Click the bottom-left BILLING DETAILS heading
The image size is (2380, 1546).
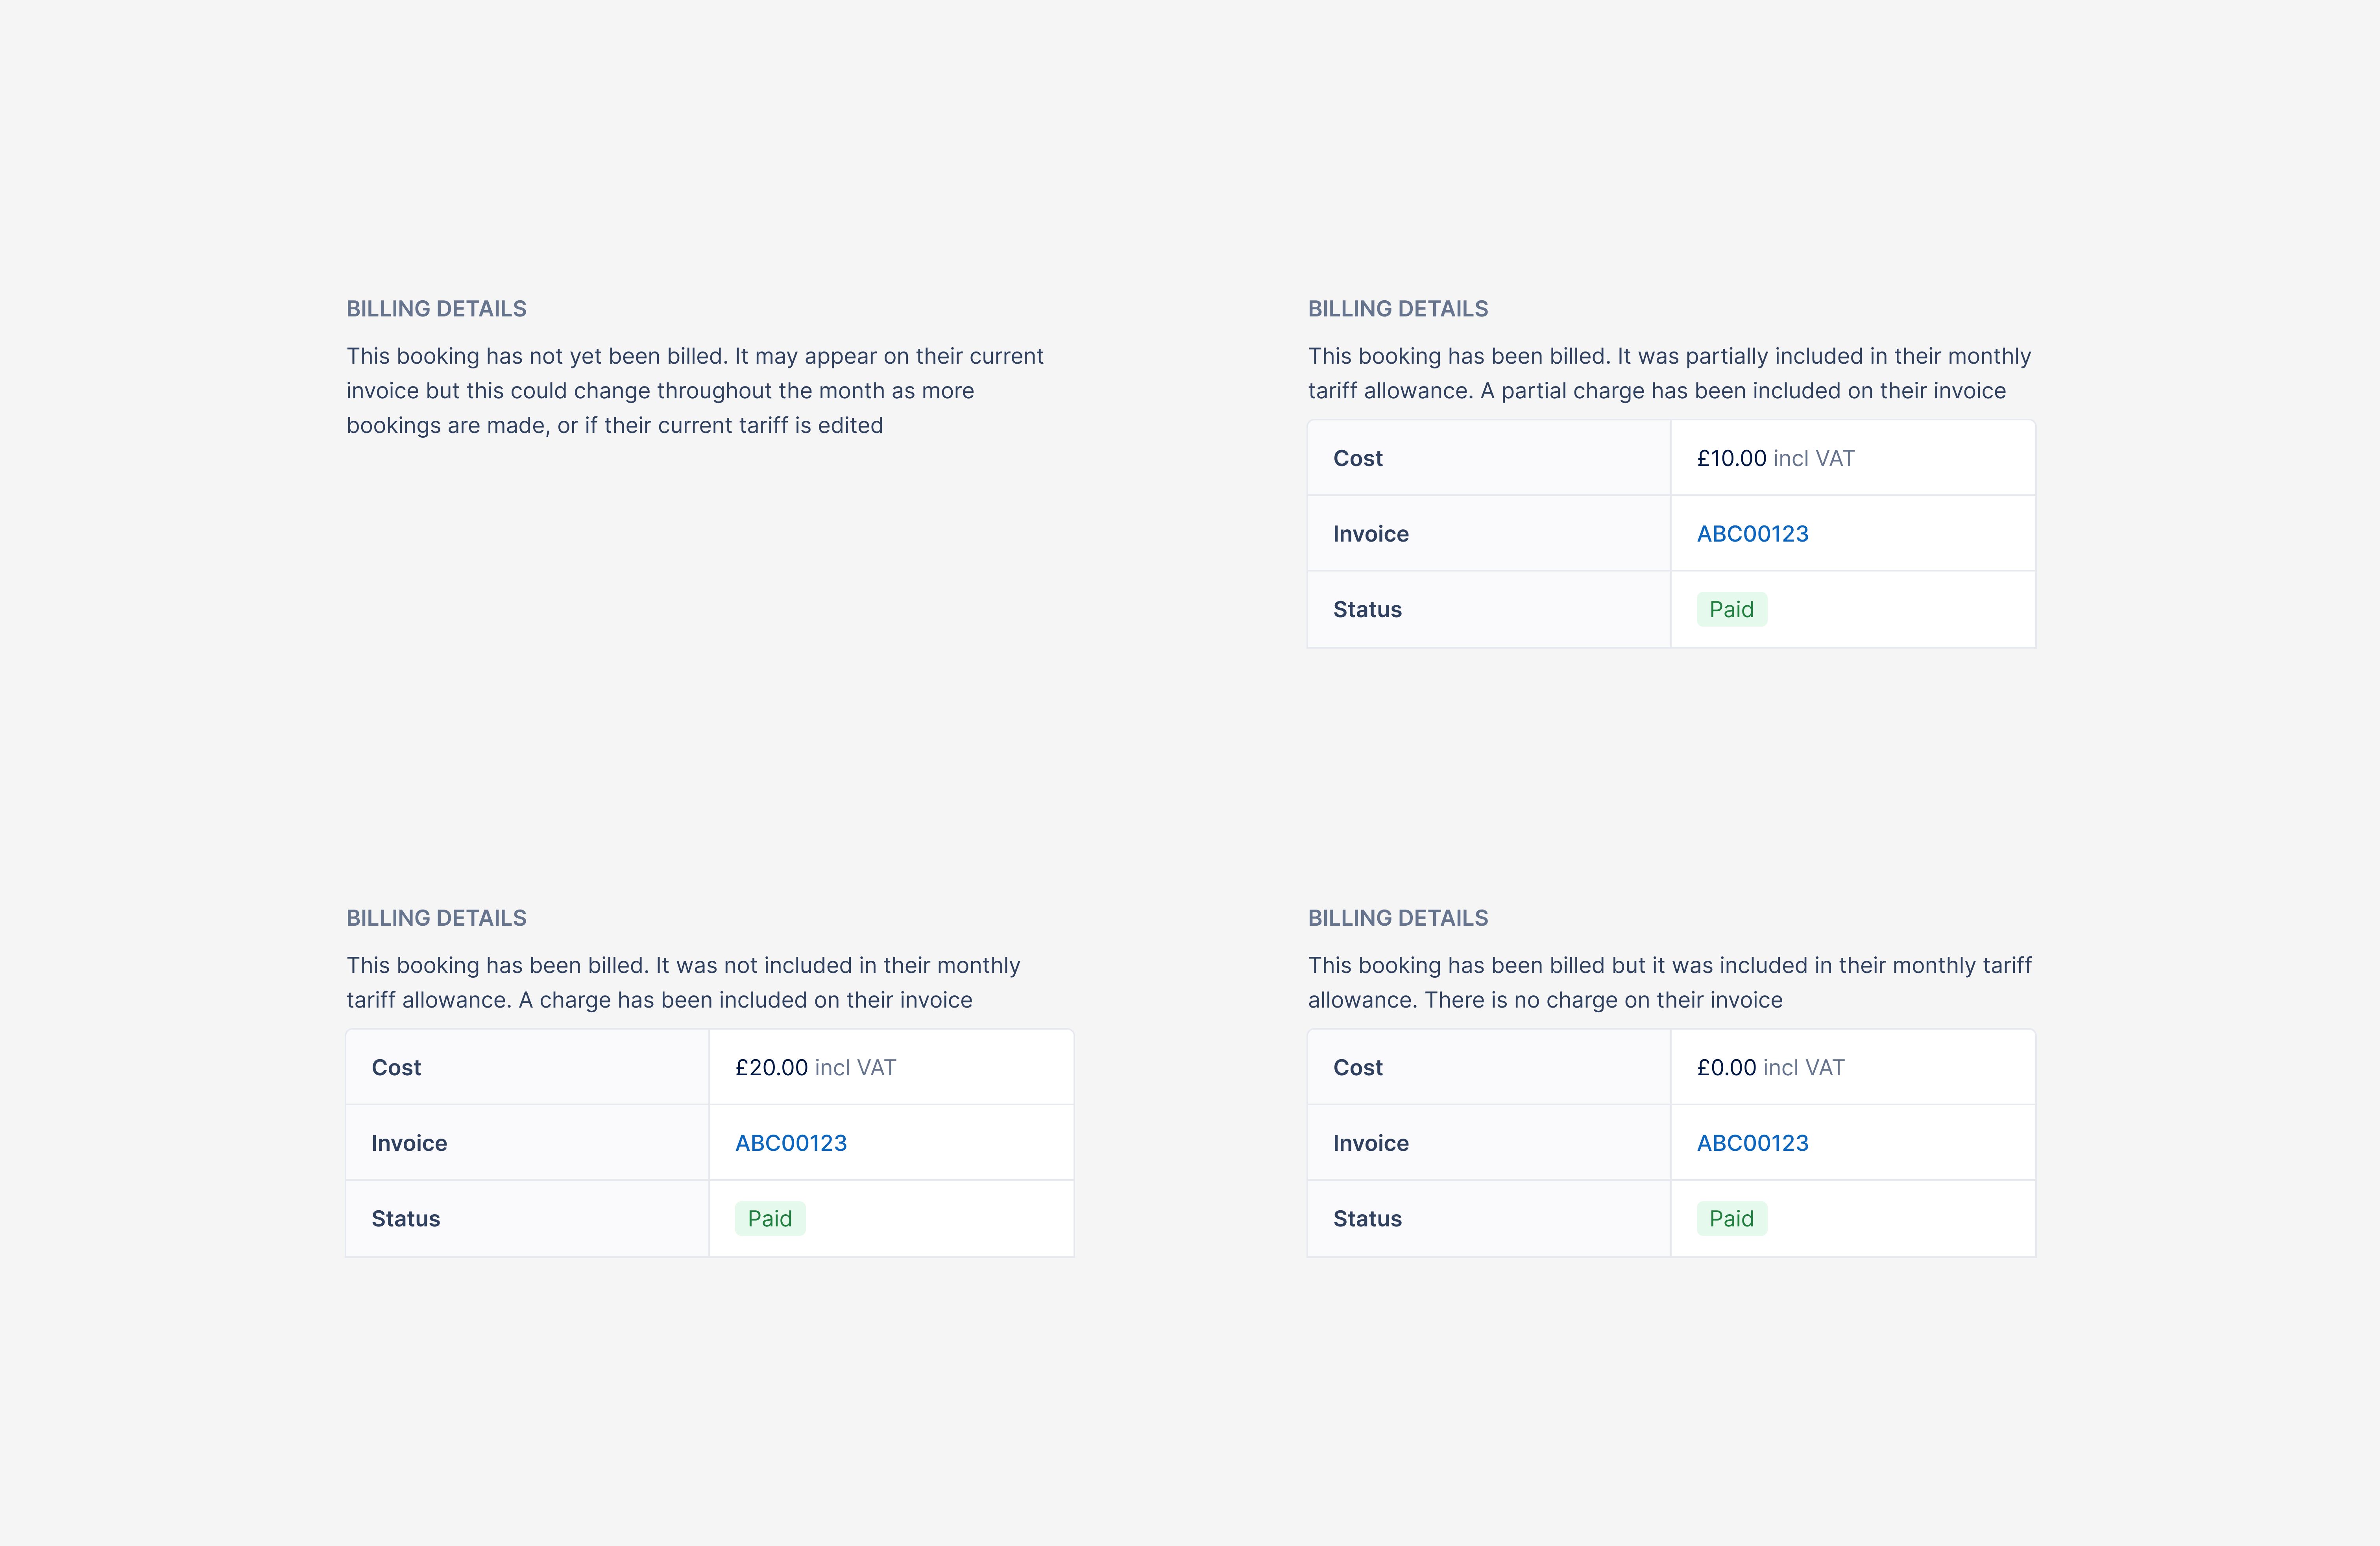tap(437, 917)
